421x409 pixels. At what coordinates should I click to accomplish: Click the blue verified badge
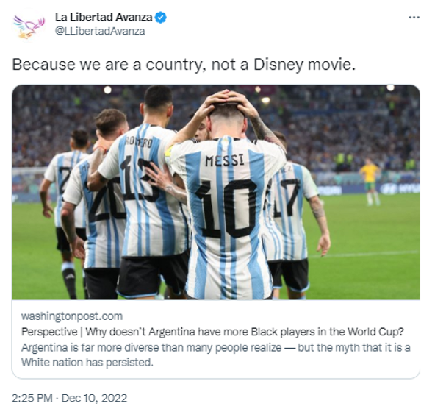coord(161,18)
